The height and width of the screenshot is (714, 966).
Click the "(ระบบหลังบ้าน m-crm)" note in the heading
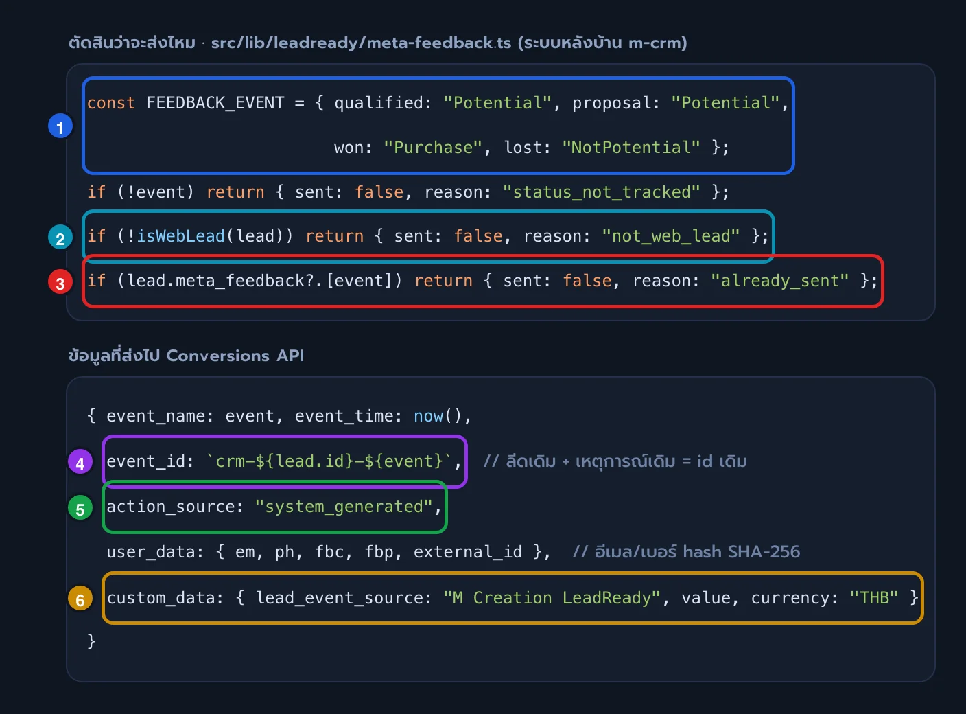602,43
